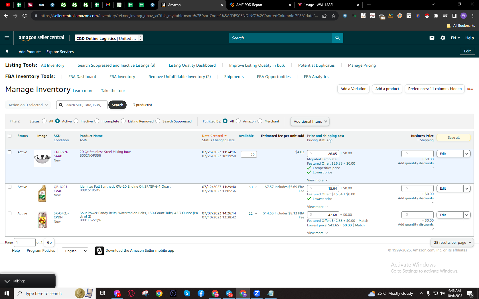Select the Search Suppressed status filter

(x=158, y=121)
